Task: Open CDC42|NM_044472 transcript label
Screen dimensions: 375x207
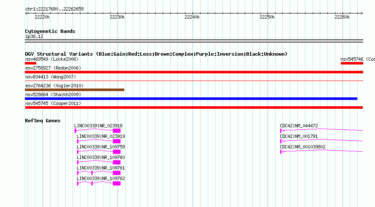Action: click(299, 126)
